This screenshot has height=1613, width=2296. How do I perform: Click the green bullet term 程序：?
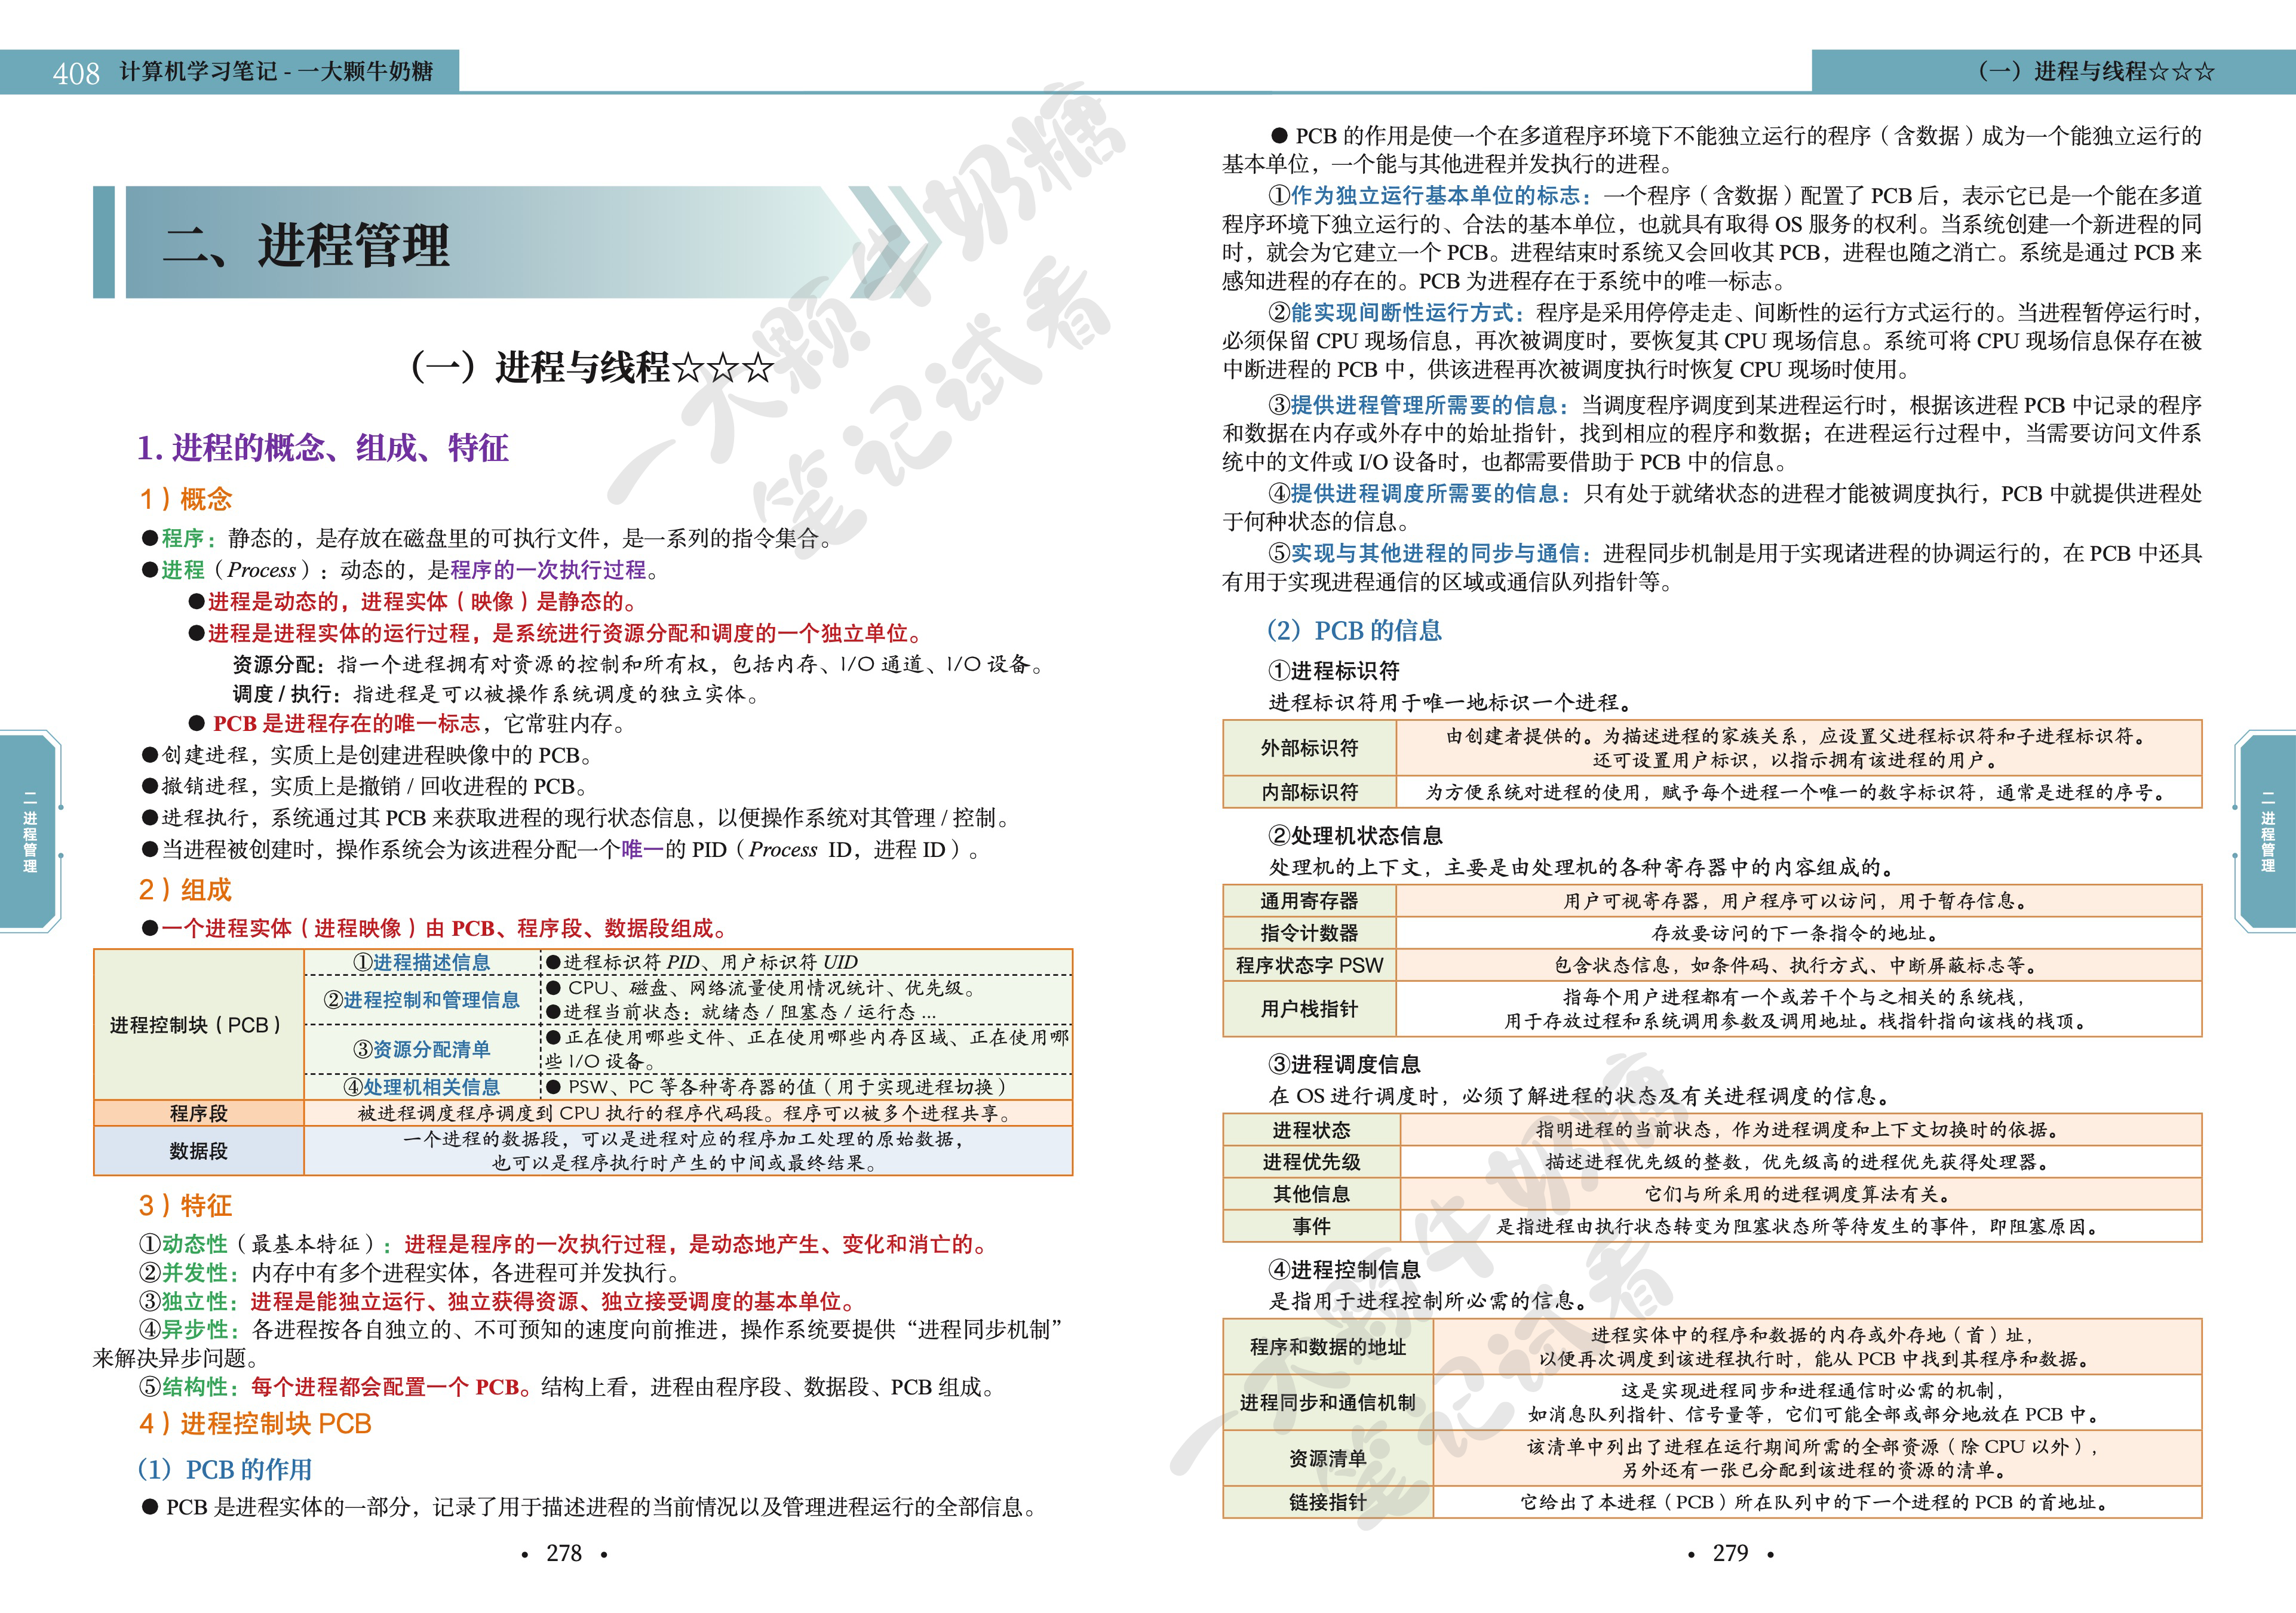(188, 538)
